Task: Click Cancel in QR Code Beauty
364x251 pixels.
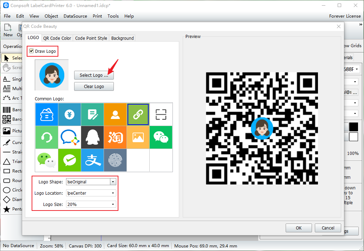Action: (328, 228)
